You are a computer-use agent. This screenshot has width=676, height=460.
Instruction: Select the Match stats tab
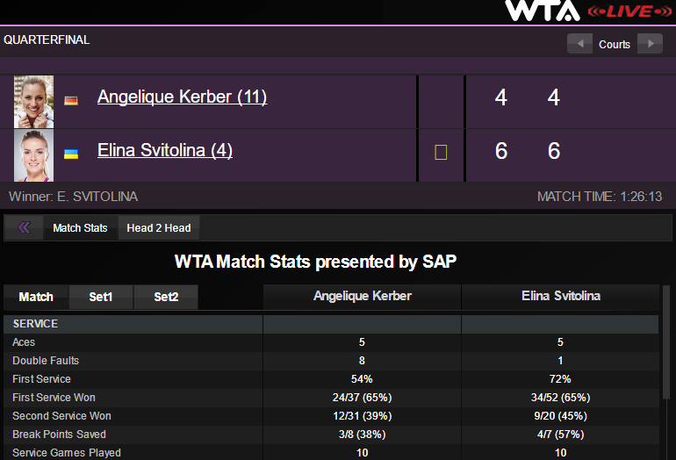pos(36,297)
